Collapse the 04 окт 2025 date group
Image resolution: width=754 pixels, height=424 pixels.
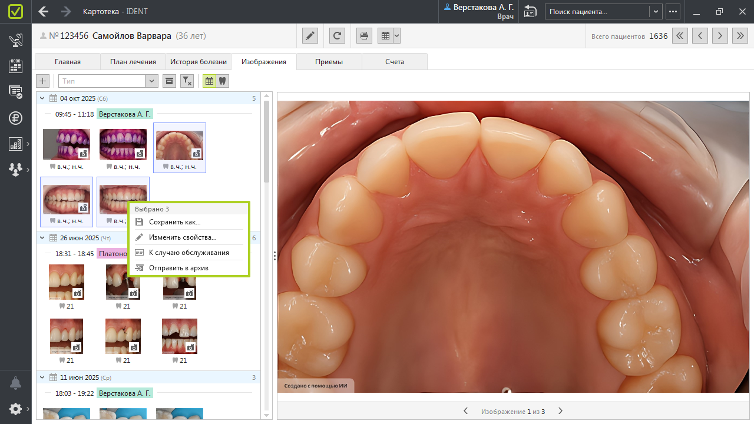point(42,98)
